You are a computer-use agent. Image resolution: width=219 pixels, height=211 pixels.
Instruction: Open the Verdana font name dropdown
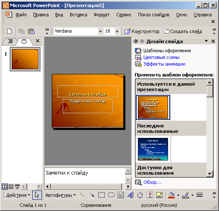tap(100, 31)
